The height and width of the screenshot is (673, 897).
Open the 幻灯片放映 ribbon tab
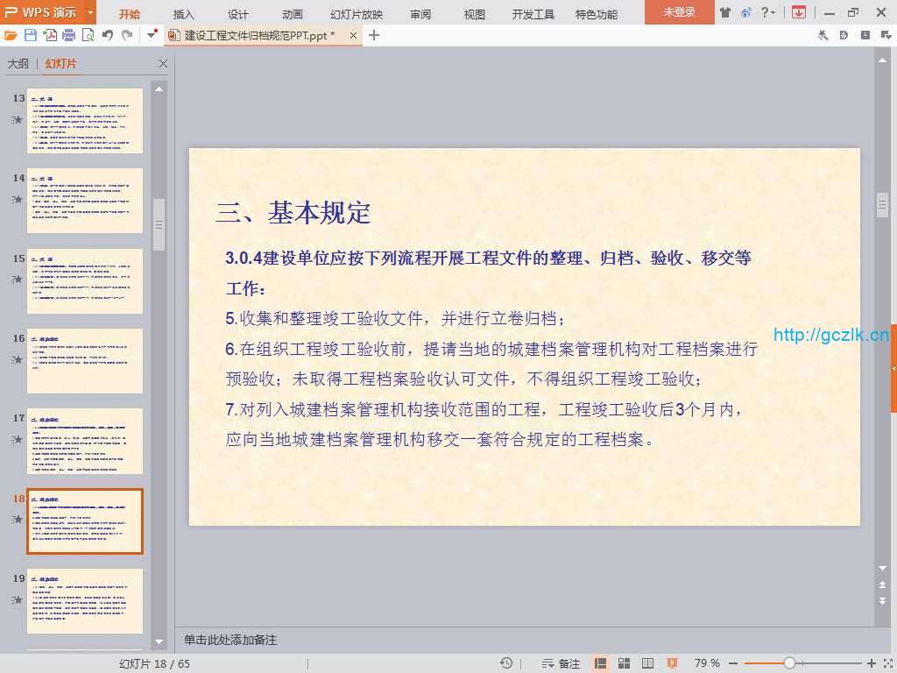357,14
